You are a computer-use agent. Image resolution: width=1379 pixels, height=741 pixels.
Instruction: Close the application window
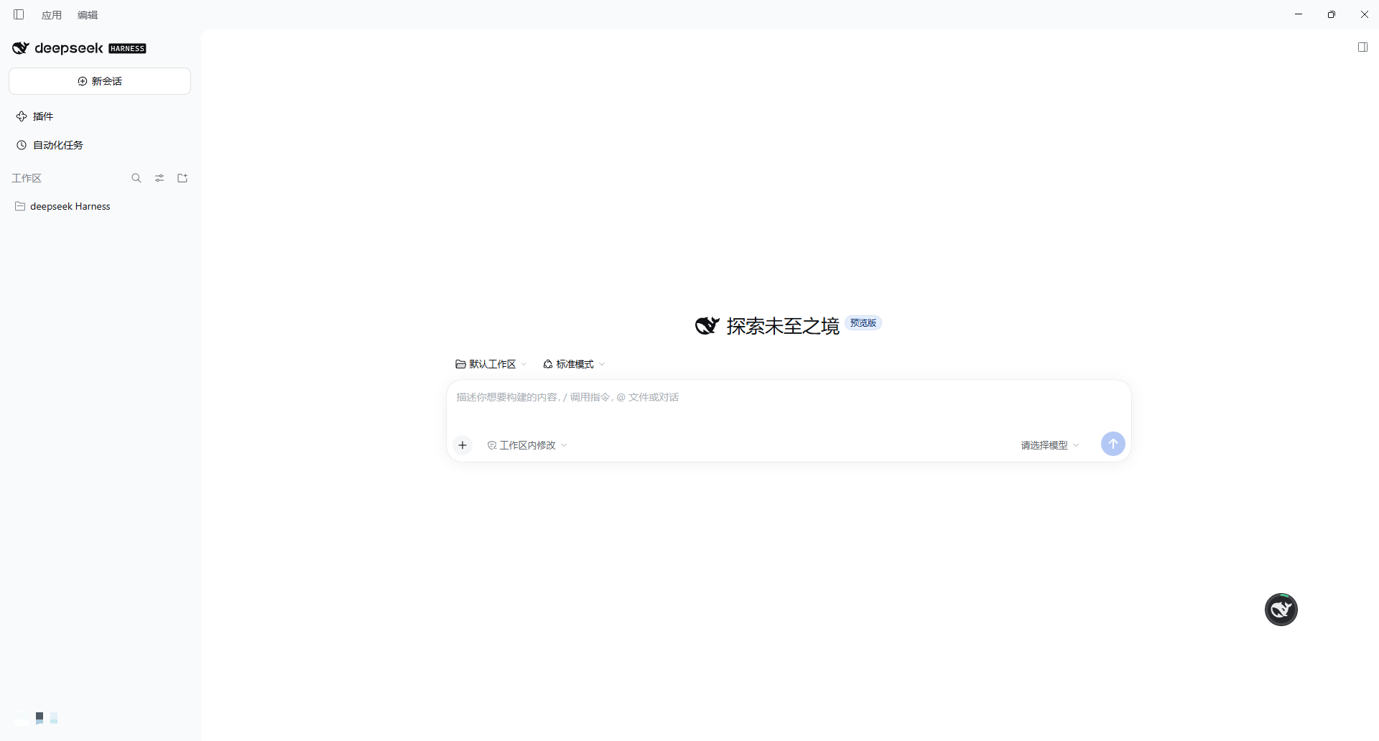[1365, 14]
